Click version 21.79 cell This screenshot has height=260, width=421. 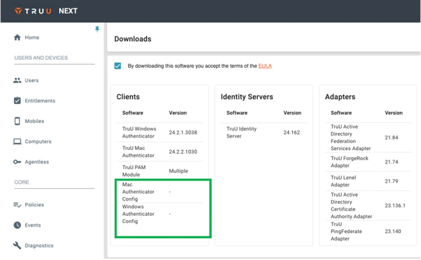[391, 181]
